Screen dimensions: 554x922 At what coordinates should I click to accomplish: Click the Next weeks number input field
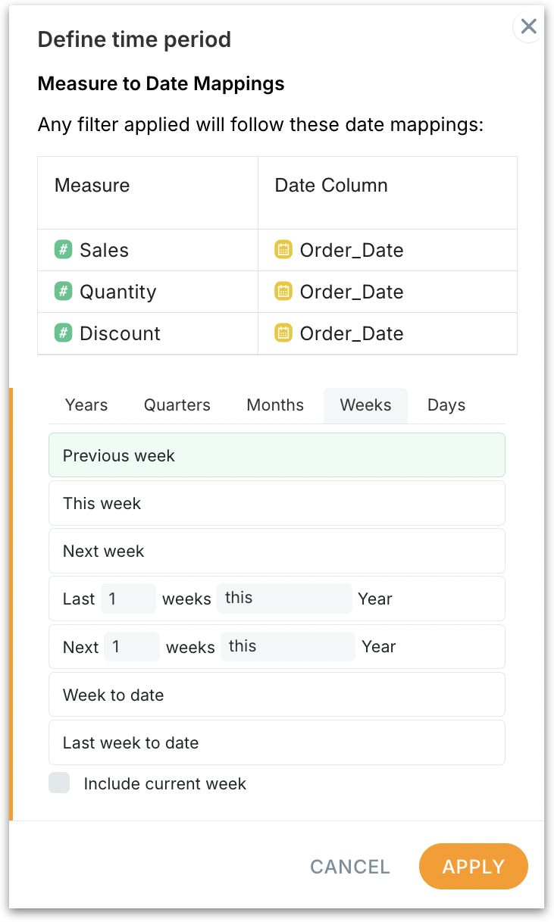point(132,647)
